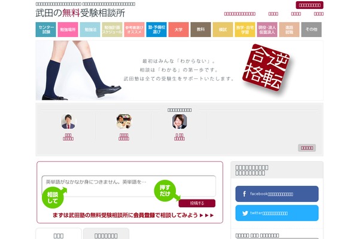Click the name link under the man with red tie
The width and height of the screenshot is (359, 239).
[x=68, y=137]
